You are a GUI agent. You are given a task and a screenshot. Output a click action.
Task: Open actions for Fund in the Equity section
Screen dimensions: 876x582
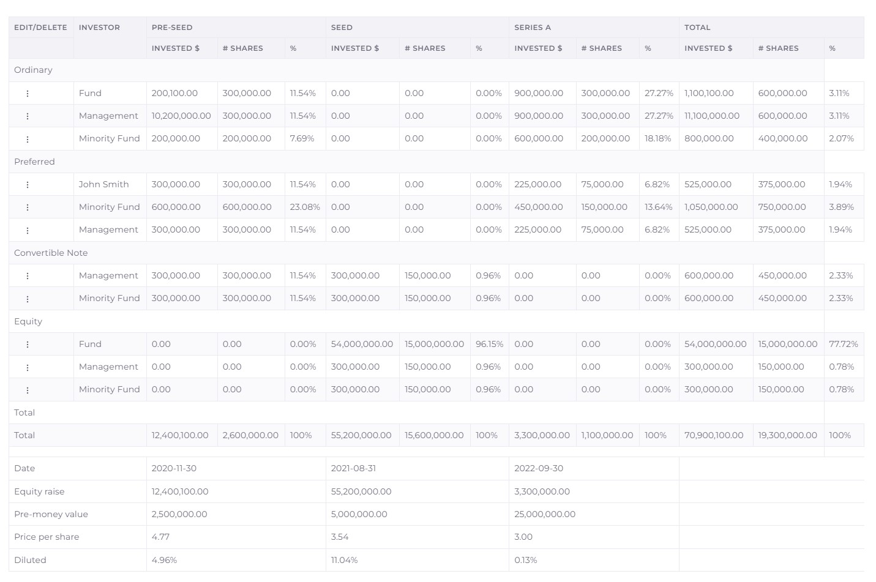(x=28, y=344)
